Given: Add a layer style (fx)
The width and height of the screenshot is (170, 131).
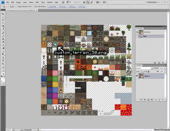Looking at the screenshot, I should click(x=145, y=100).
